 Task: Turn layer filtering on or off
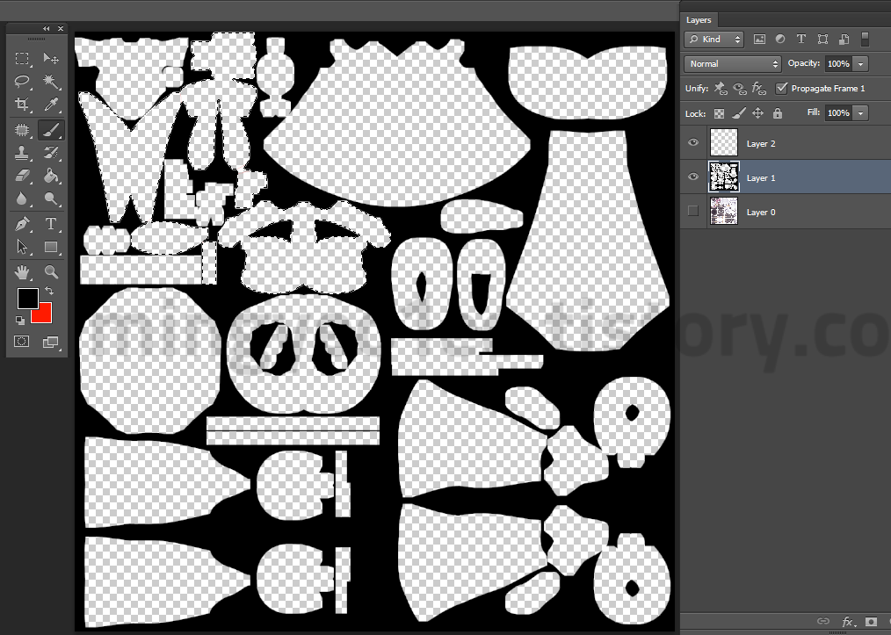point(865,39)
